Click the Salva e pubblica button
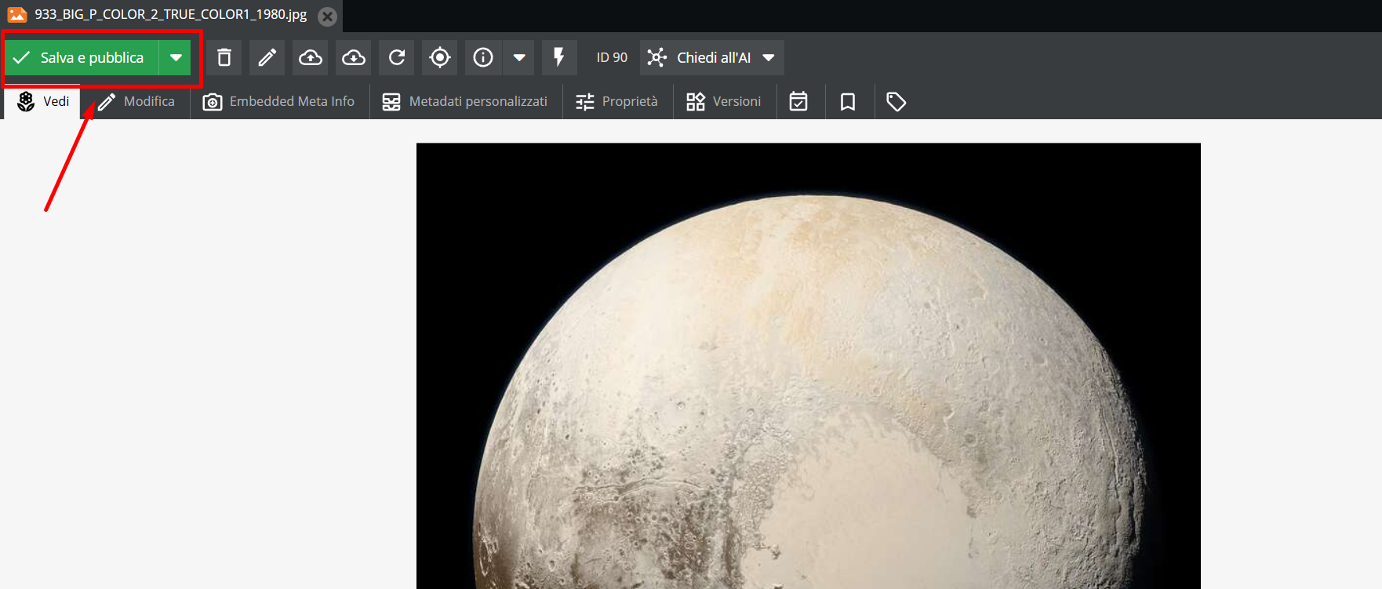This screenshot has width=1382, height=589. point(82,57)
